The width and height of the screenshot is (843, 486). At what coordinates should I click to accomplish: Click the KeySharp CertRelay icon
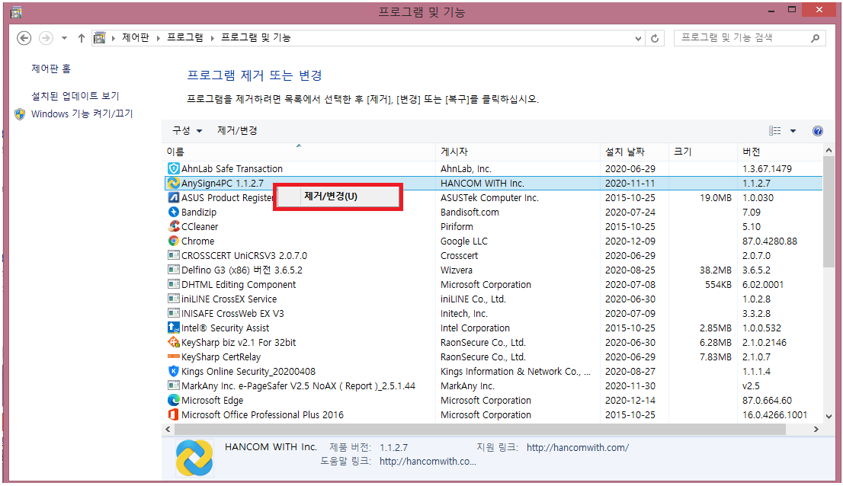[173, 357]
